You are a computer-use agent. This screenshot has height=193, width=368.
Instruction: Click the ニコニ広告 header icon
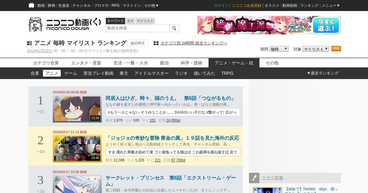click(254, 178)
